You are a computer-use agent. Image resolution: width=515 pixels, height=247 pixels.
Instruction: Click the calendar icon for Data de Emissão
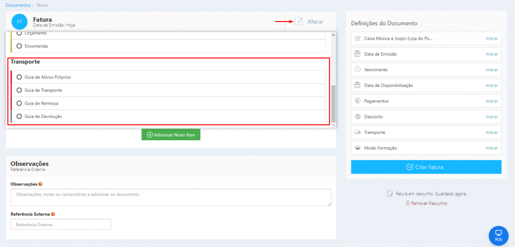[x=358, y=54]
